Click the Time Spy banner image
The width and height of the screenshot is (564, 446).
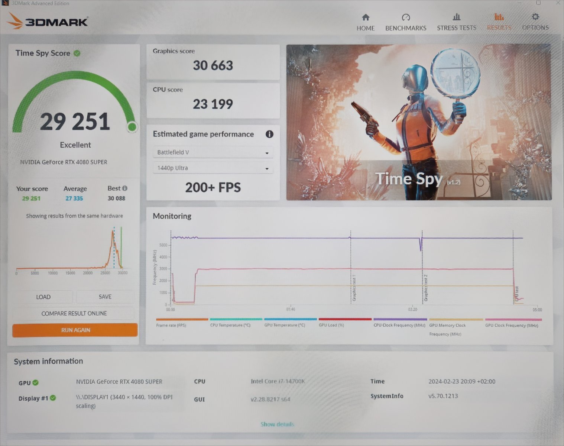[419, 122]
